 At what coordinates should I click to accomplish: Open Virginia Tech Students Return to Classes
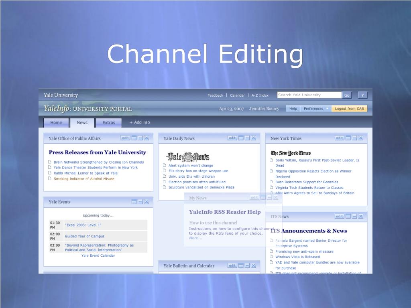[x=309, y=188]
